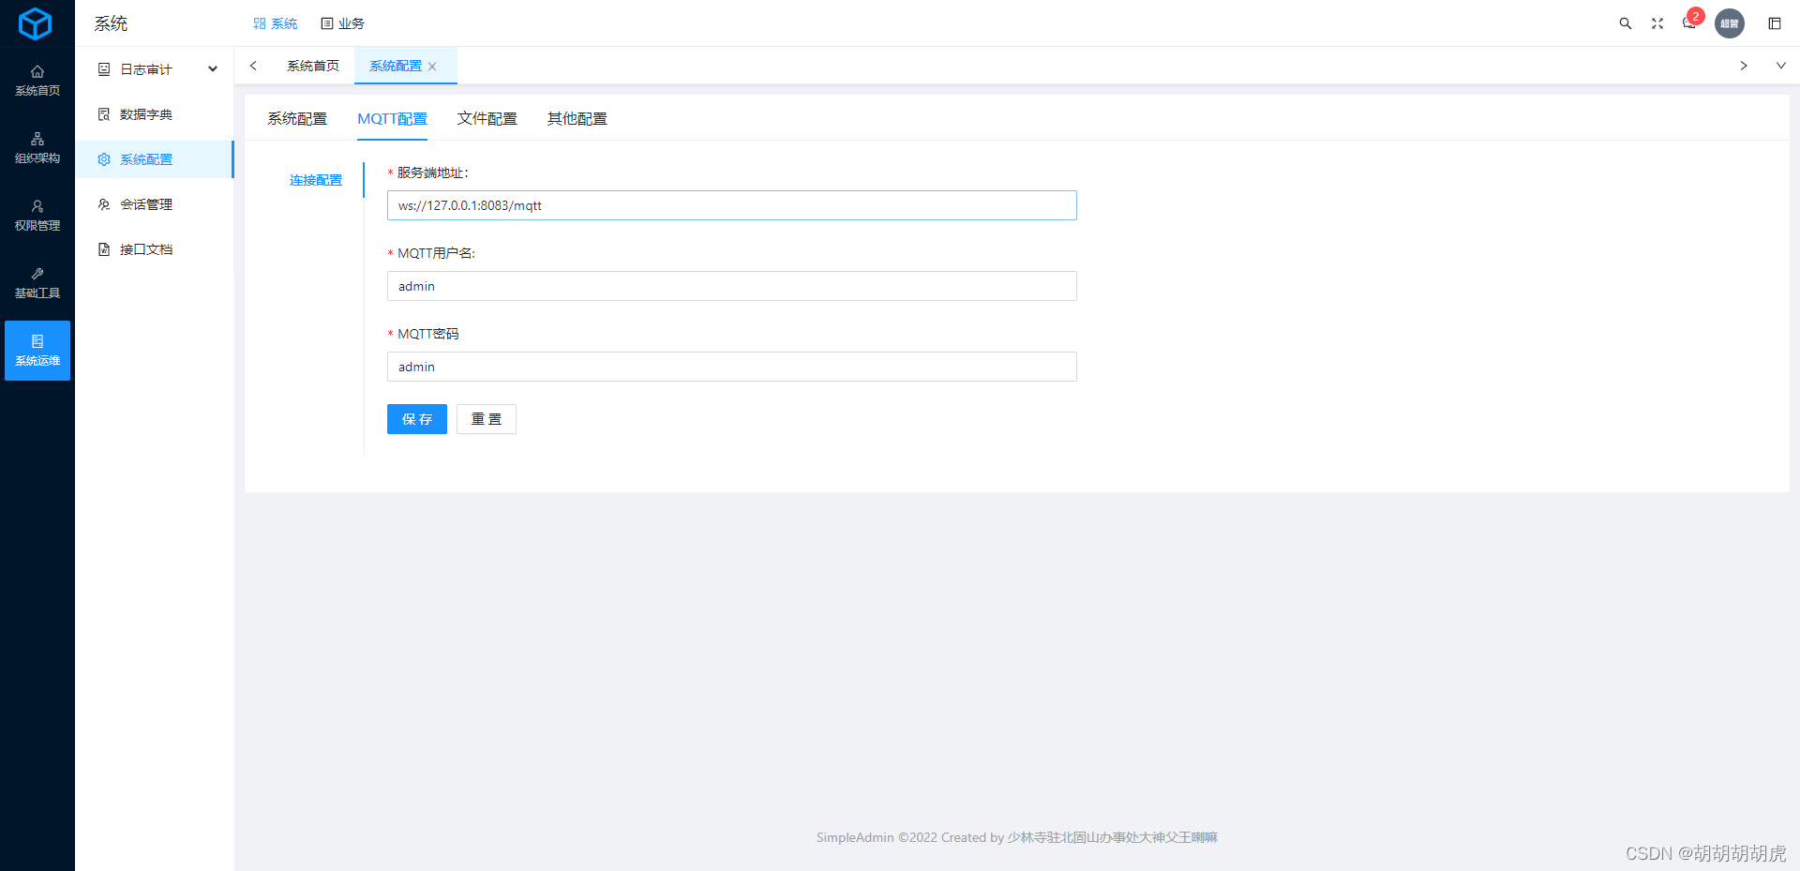The image size is (1800, 871).
Task: Switch to the 系统 top module
Action: coord(275,23)
